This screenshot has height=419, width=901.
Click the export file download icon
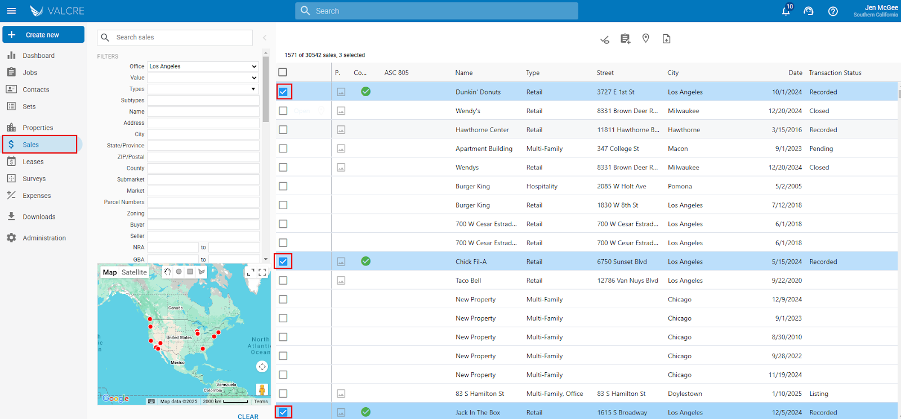[666, 38]
